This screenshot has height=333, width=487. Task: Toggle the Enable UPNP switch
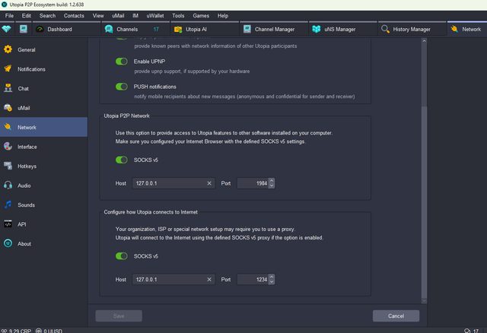pyautogui.click(x=122, y=62)
